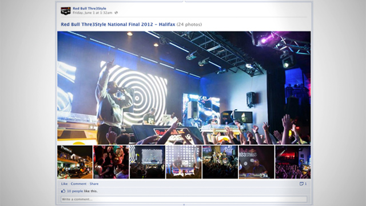Open the street night scene thumbnail
366x206 pixels.
(x=75, y=162)
